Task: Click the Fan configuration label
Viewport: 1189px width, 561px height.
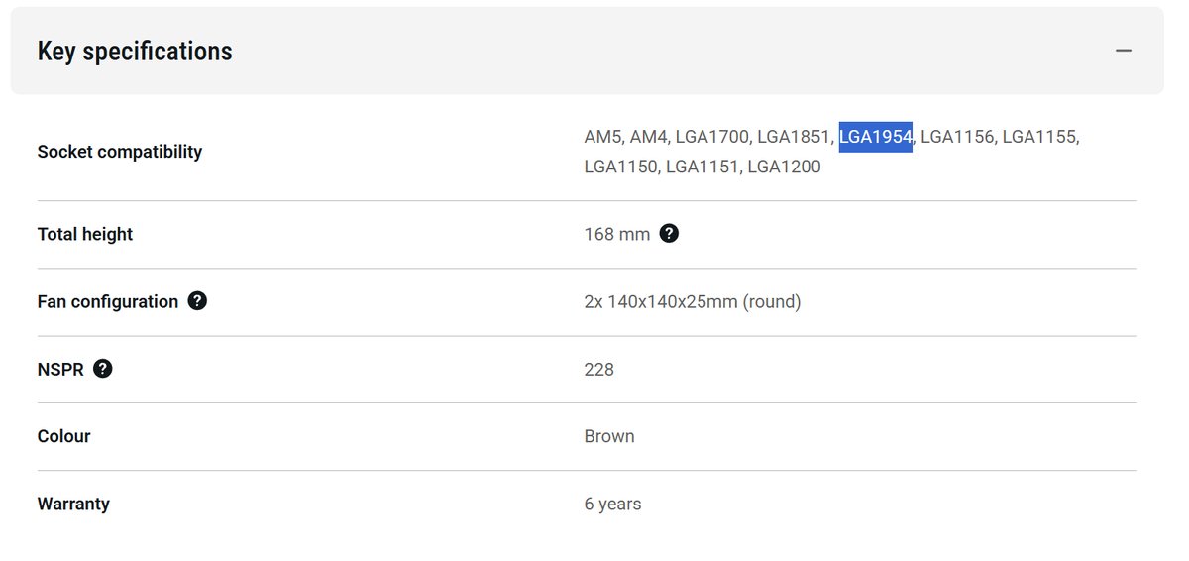Action: 108,302
